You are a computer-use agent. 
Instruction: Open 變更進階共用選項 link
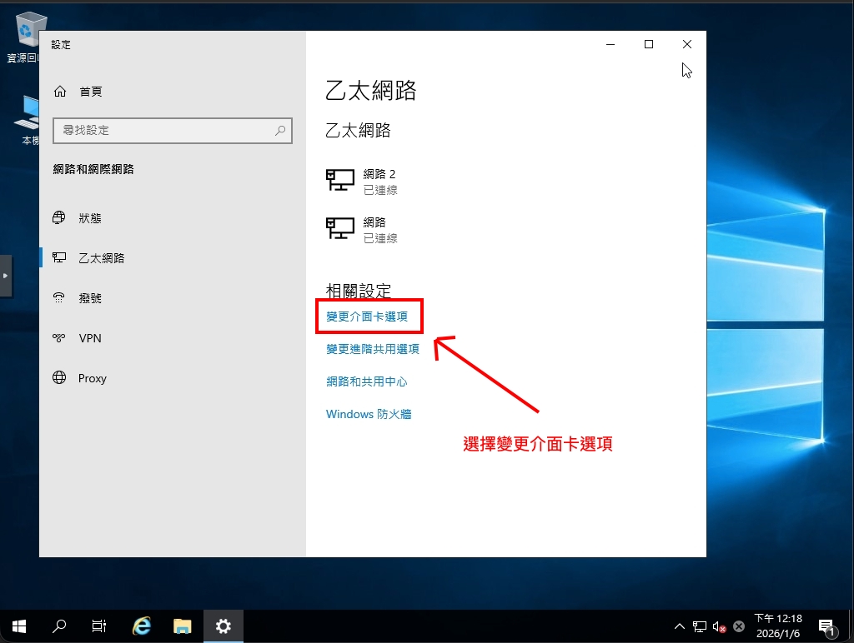372,349
